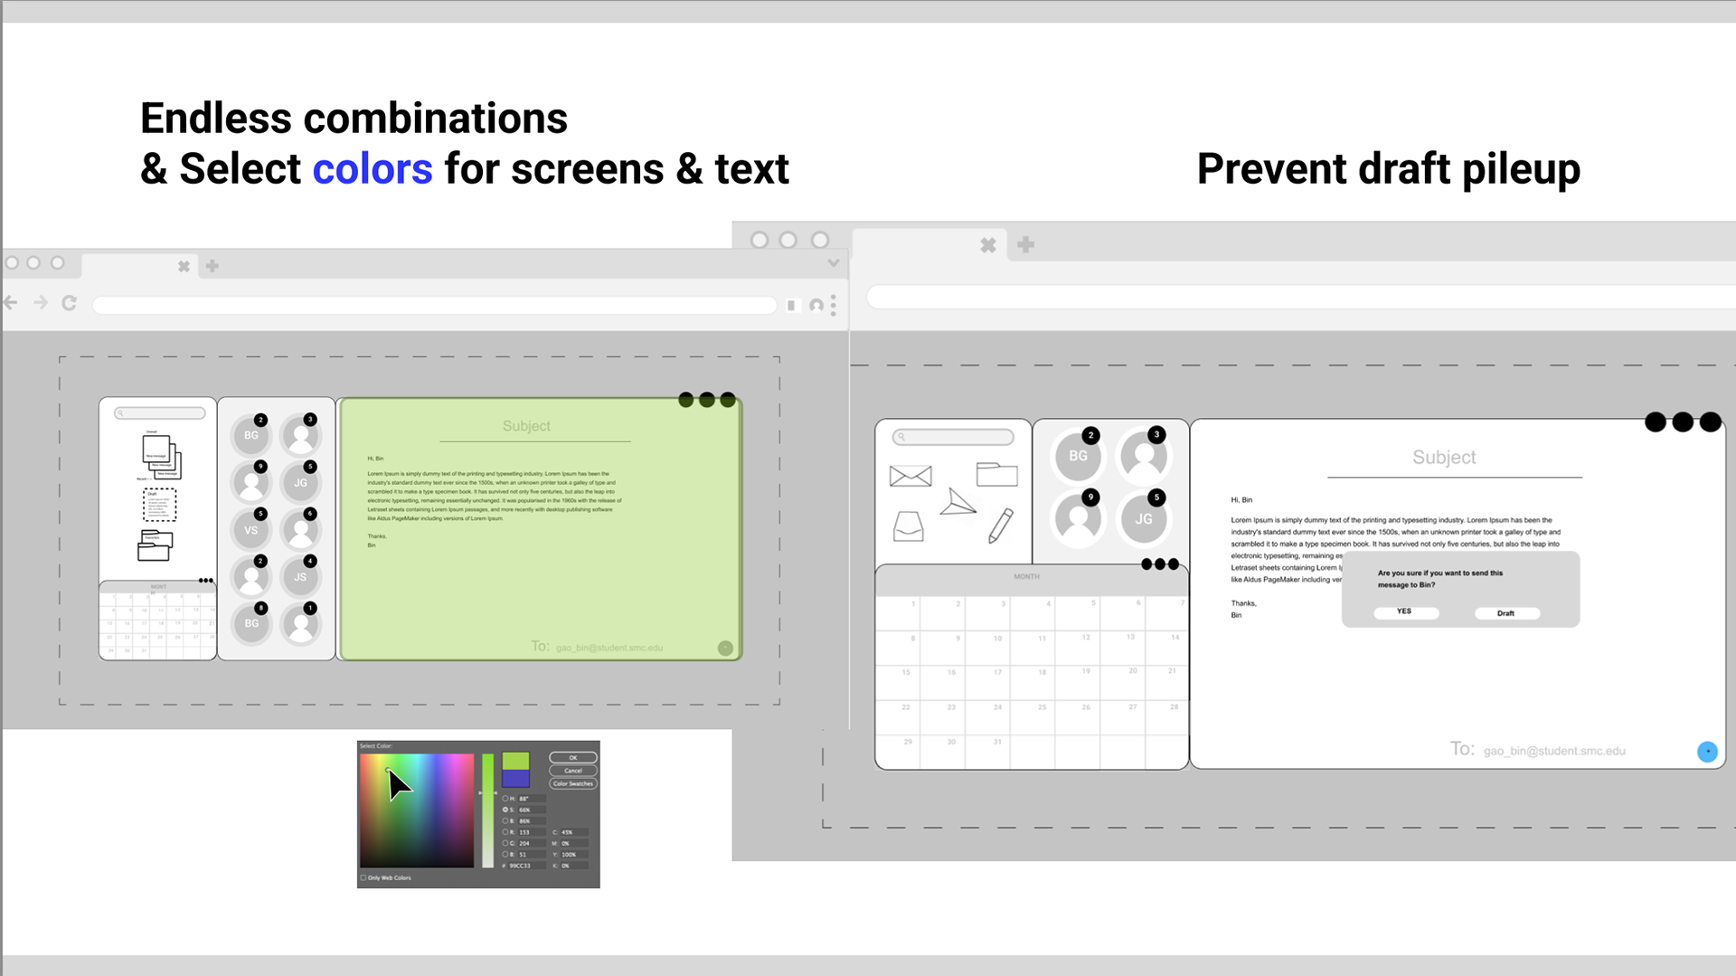Click Draft in the send confirmation dialog
Screen dimensions: 1736x976
[x=1506, y=613]
